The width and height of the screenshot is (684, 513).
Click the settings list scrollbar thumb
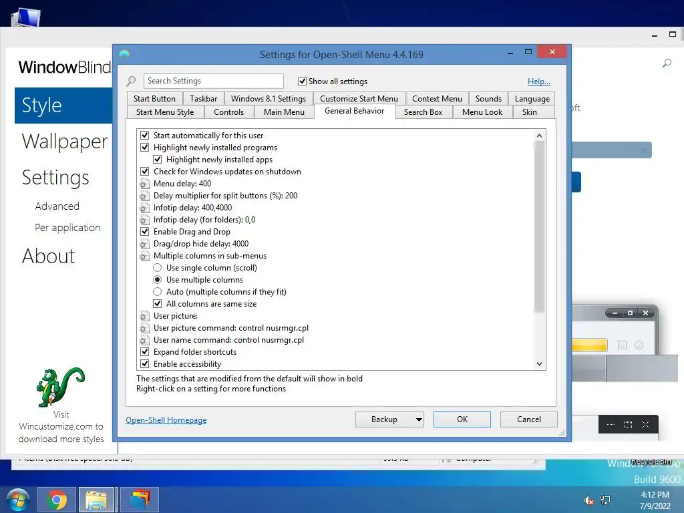[x=540, y=227]
